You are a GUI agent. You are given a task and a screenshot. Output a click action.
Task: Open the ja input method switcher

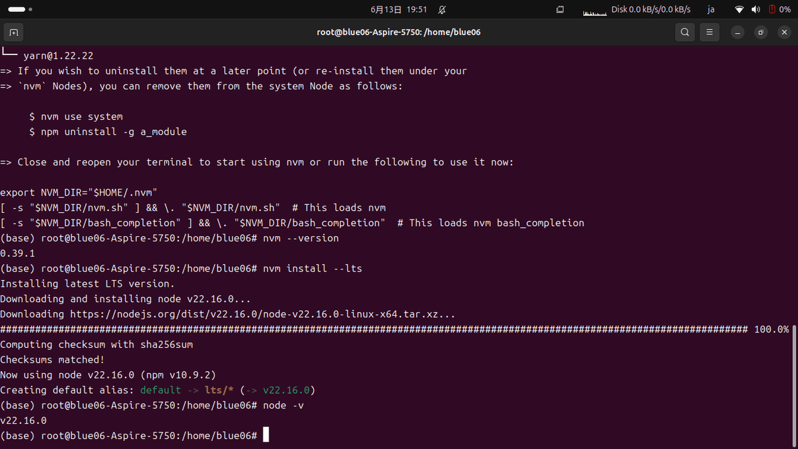[710, 9]
